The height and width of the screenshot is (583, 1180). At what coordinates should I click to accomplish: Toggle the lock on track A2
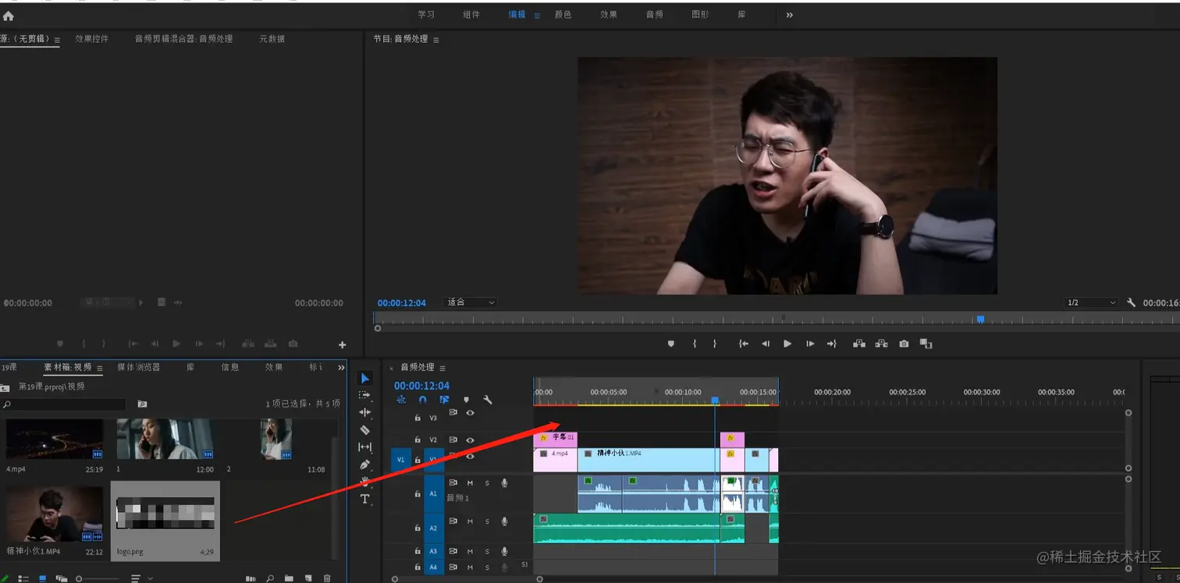tap(418, 528)
